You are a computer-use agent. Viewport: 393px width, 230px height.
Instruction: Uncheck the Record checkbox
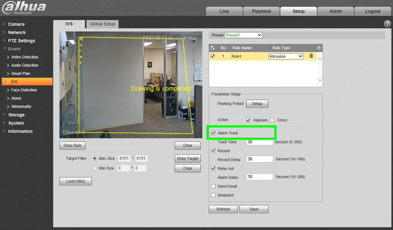213,151
